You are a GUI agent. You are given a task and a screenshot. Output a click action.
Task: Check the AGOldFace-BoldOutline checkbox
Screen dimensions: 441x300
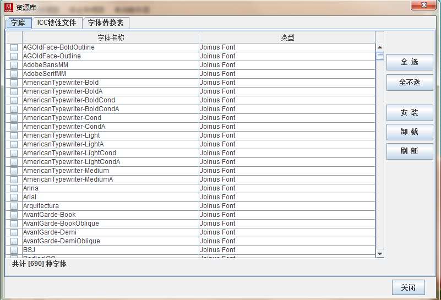(14, 47)
